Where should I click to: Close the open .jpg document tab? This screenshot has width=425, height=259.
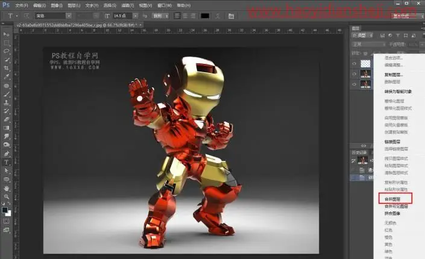[140, 25]
